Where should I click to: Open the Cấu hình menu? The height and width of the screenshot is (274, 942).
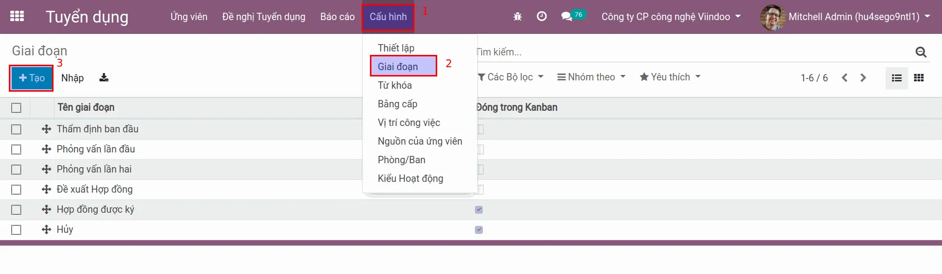click(x=388, y=17)
